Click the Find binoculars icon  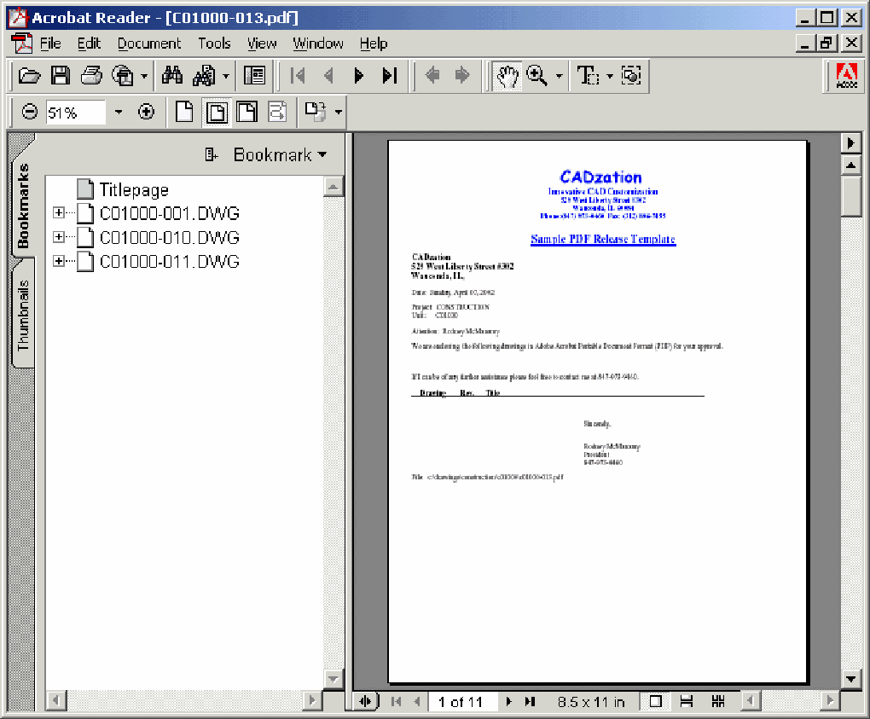click(172, 75)
